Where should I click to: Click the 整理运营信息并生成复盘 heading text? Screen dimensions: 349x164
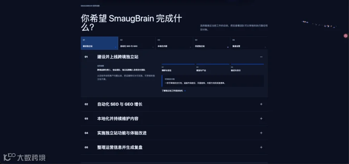coord(120,147)
